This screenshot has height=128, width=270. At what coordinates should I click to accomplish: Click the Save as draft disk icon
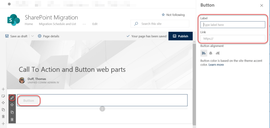[x=7, y=36]
